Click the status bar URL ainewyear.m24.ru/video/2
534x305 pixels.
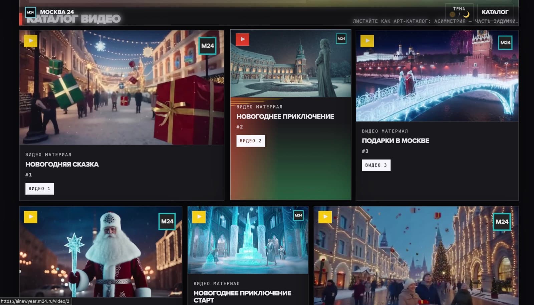click(35, 301)
